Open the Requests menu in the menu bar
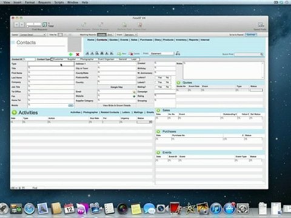The image size is (291, 218). (x=44, y=2)
